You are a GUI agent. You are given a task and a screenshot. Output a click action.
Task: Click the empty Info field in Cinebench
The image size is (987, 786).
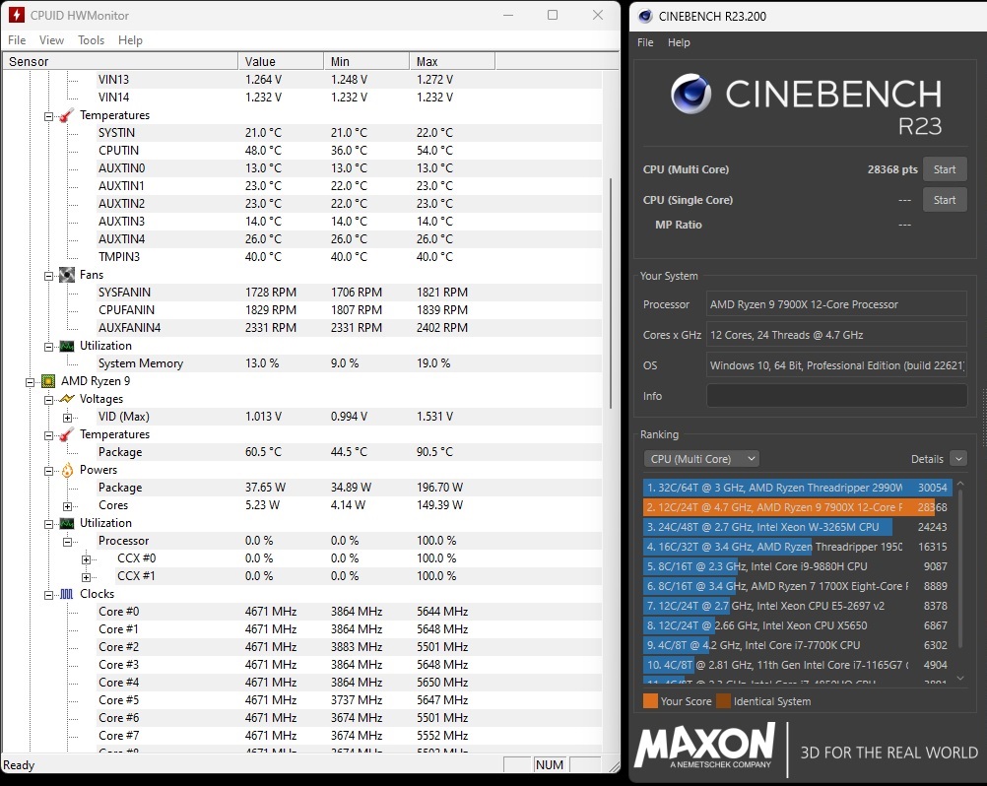tap(836, 396)
